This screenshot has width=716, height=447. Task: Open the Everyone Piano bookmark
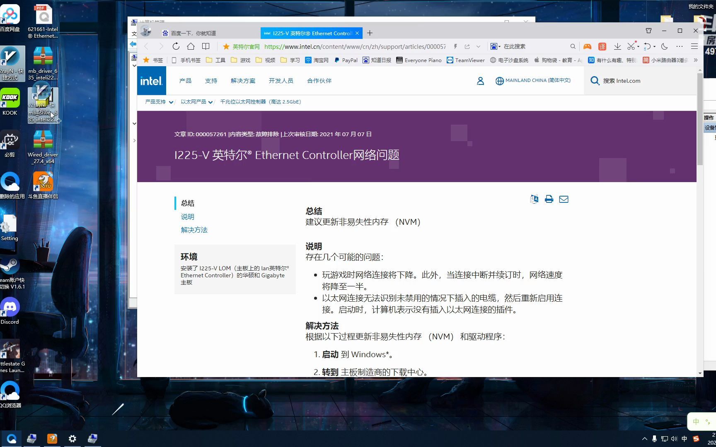pos(419,60)
